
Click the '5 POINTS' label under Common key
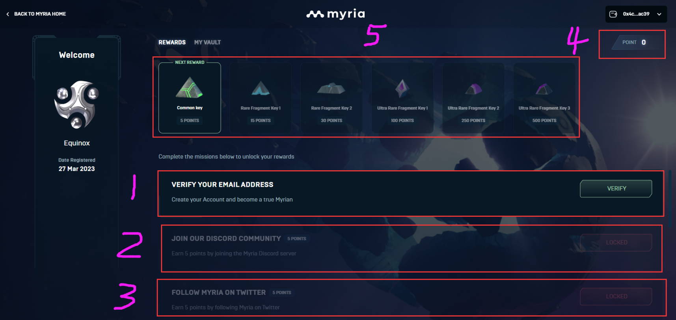coord(190,121)
